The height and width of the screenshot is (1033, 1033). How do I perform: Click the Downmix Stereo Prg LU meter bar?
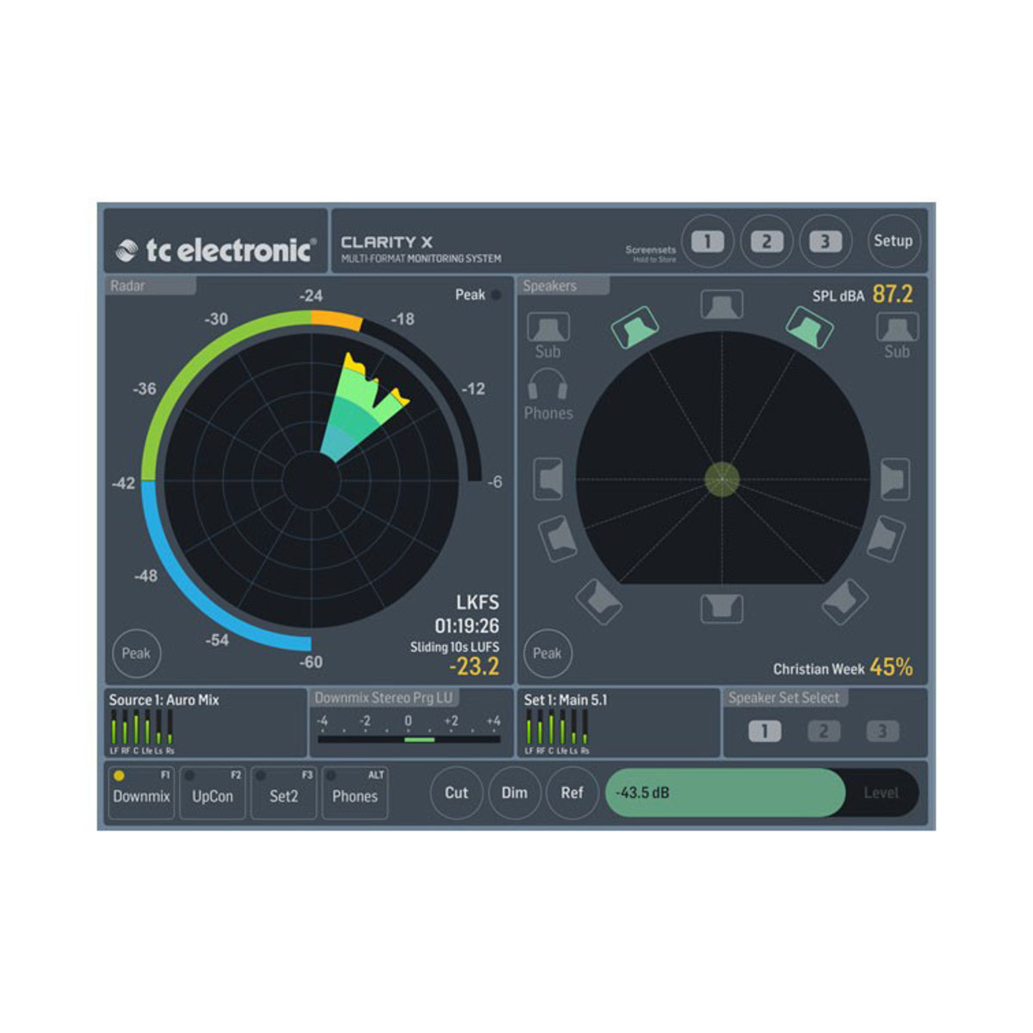tap(409, 739)
